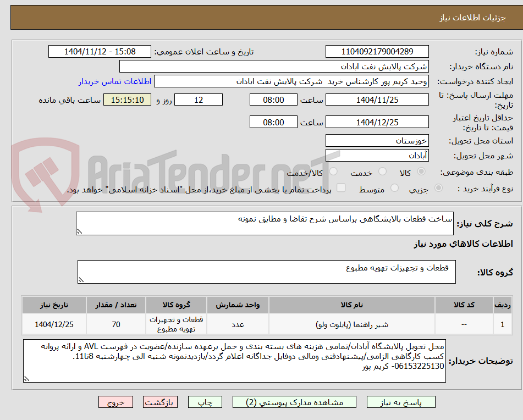This screenshot has height=420, width=523.
Task: Click the buyer name field شرکت پالایش نفت ابادان
Action: pos(274,67)
